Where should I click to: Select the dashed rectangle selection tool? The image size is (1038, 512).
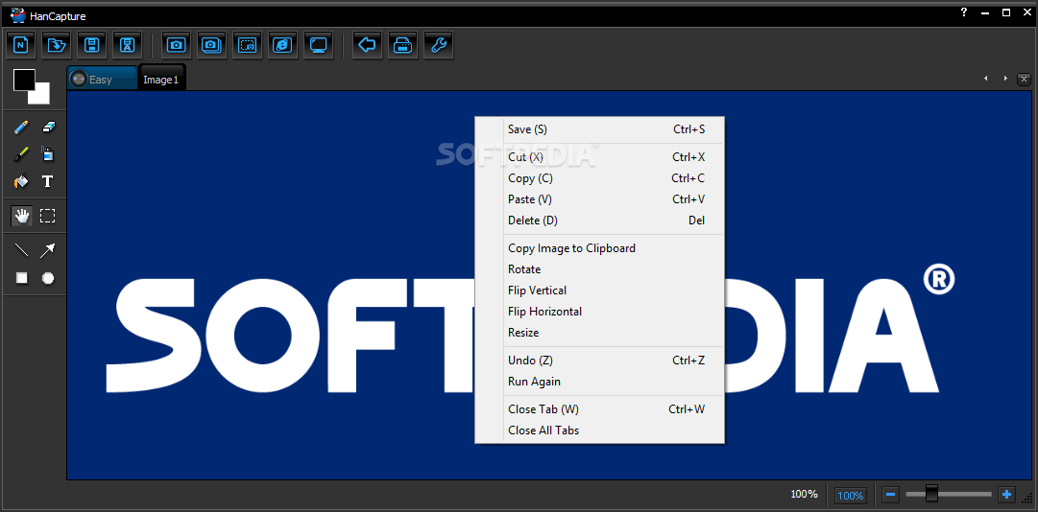pos(48,216)
